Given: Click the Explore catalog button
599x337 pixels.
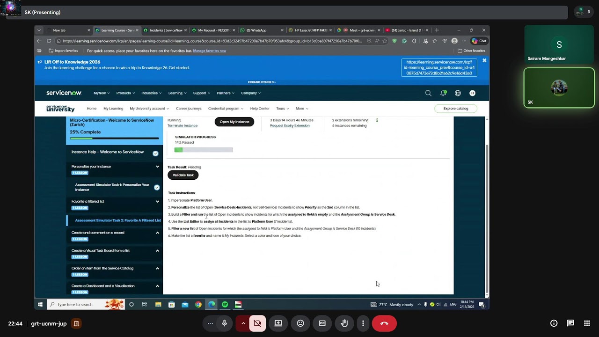Looking at the screenshot, I should coord(456,109).
